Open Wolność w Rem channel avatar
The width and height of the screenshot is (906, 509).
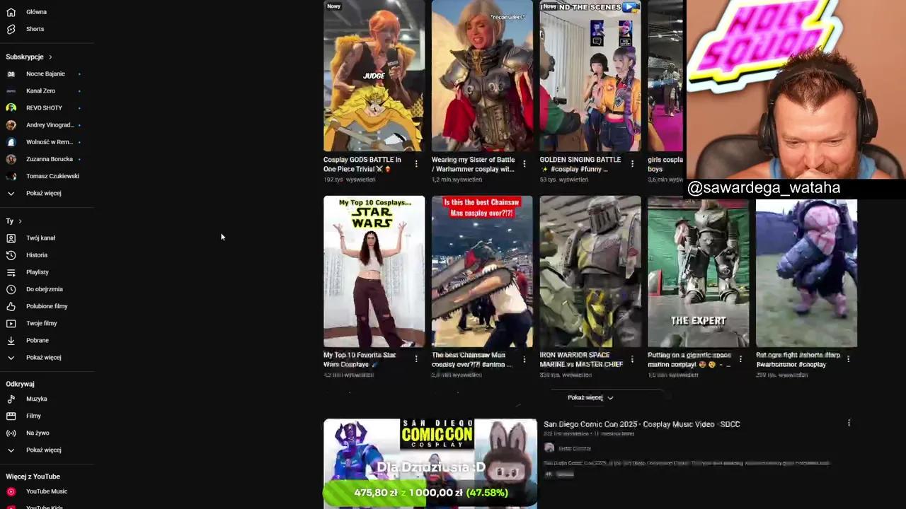point(11,142)
